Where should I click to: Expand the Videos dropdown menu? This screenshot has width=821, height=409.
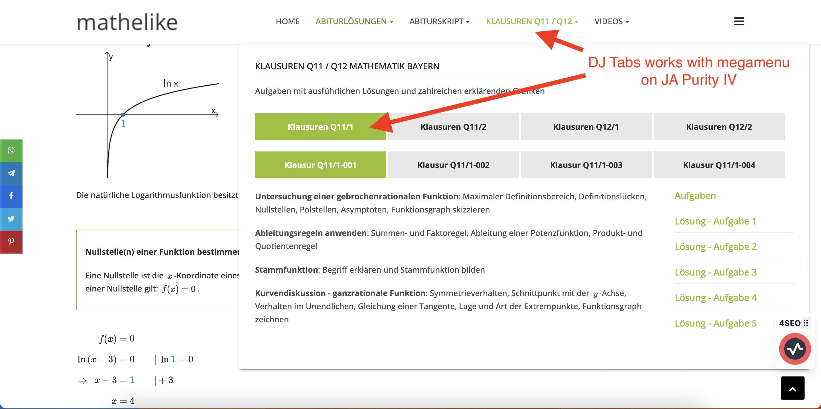coord(611,21)
